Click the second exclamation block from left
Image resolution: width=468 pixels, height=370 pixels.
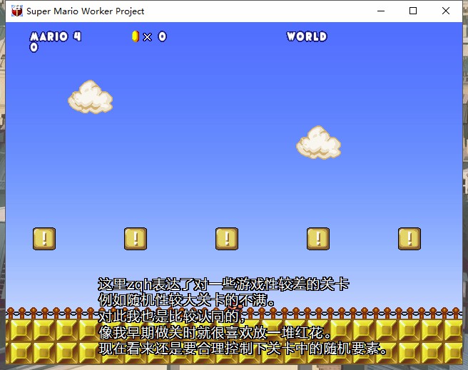point(136,239)
